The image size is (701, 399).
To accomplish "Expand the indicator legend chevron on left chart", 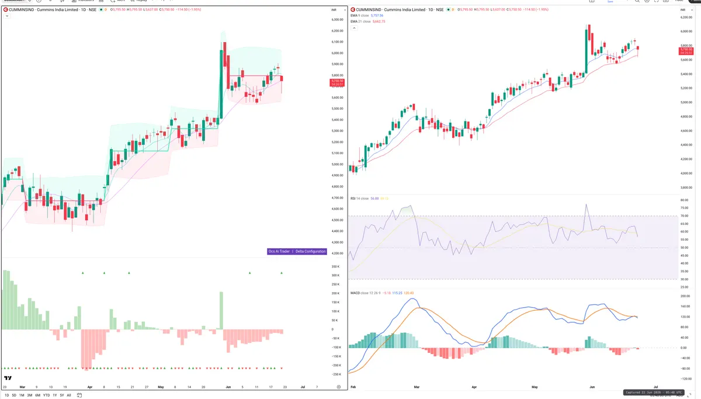I will (x=6, y=16).
